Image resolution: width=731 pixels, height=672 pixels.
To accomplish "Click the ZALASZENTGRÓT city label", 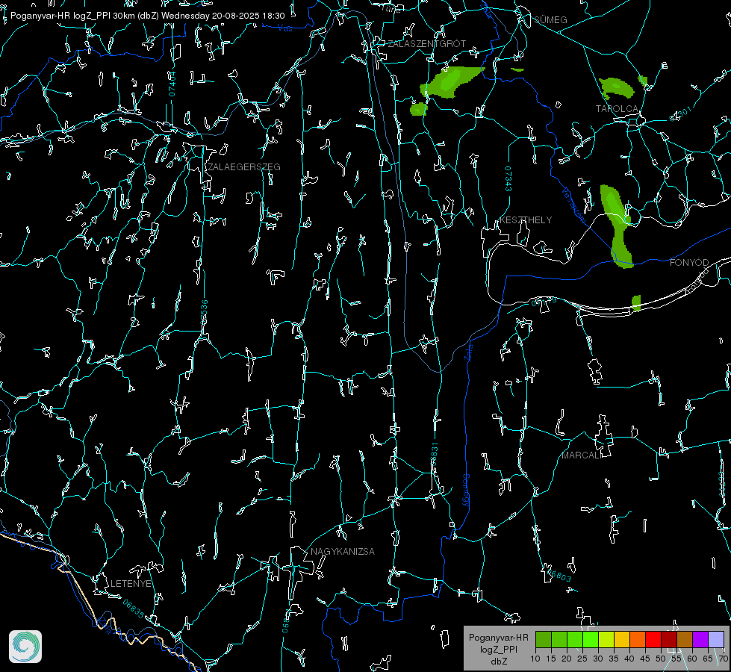I will [426, 44].
